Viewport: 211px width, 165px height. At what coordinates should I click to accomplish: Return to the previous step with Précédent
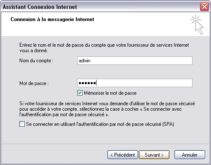click(122, 155)
